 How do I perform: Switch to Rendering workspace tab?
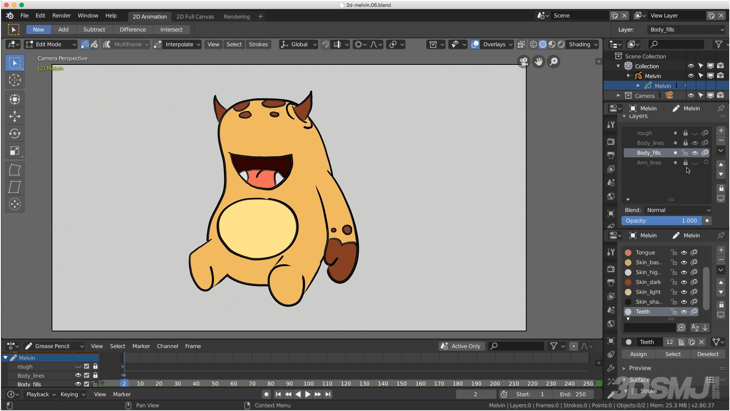[237, 17]
